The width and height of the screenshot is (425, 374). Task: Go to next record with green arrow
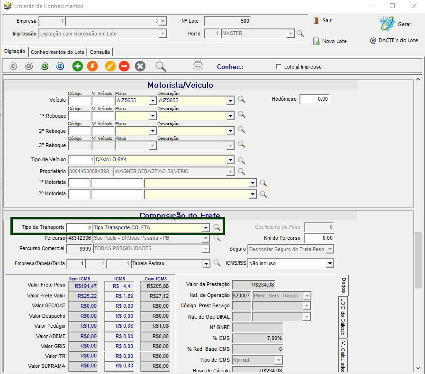(45, 66)
